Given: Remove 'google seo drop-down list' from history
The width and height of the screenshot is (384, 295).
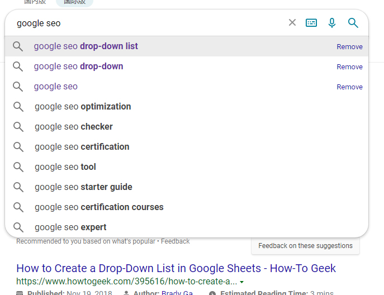Looking at the screenshot, I should (349, 46).
